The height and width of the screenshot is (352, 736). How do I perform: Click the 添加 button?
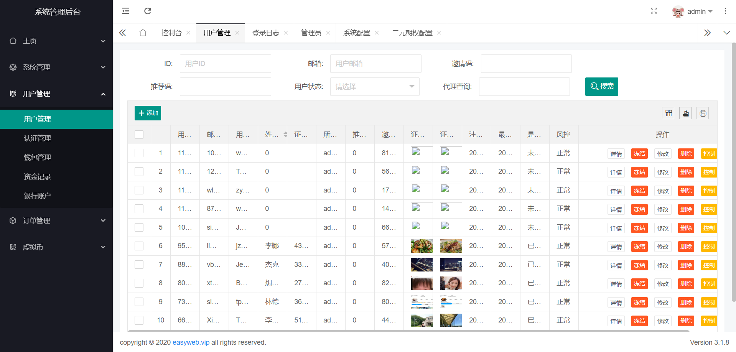[148, 113]
